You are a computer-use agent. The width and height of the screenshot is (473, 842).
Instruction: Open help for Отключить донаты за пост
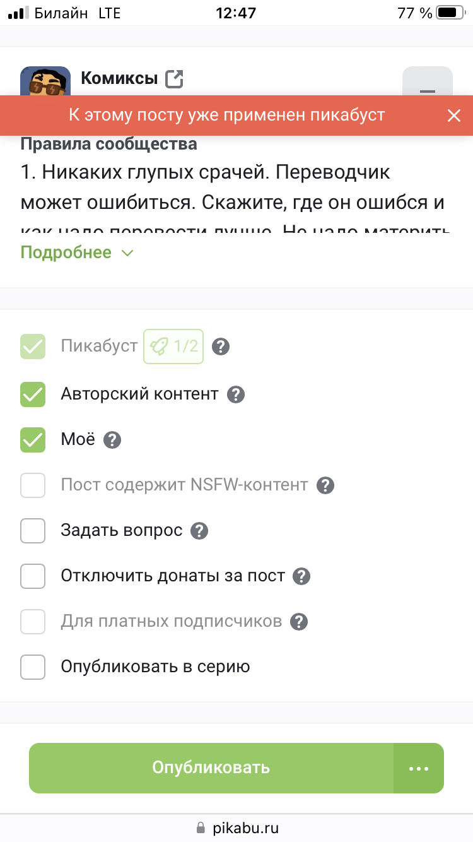coord(302,576)
